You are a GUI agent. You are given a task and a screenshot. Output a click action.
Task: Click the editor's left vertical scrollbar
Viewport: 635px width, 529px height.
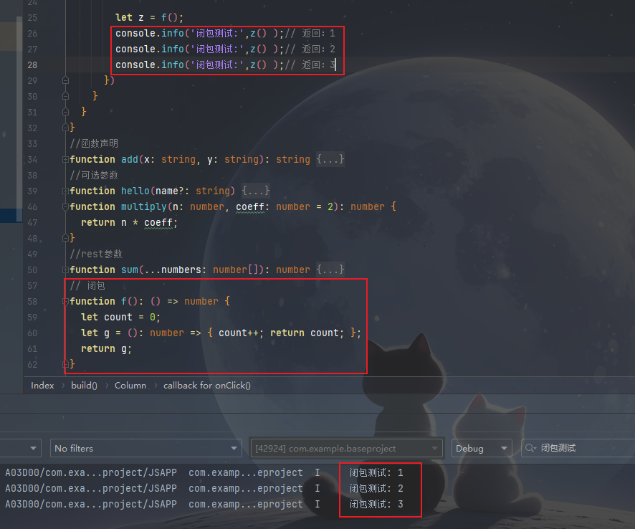coord(19,120)
